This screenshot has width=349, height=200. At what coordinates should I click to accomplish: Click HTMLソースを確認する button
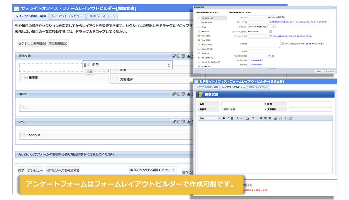pos(63,170)
